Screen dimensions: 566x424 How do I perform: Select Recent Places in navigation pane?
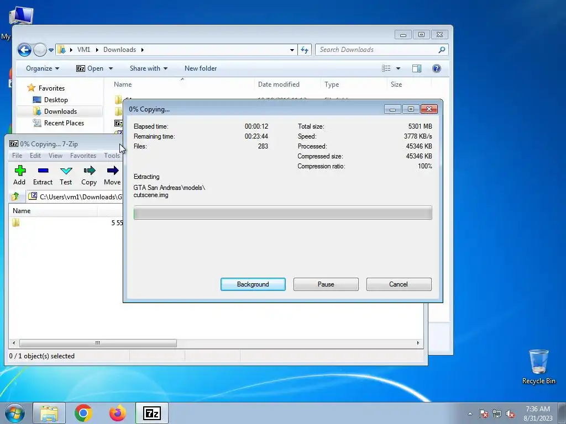pyautogui.click(x=64, y=123)
